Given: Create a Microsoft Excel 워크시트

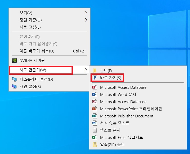Looking at the screenshot, I should (138, 137).
